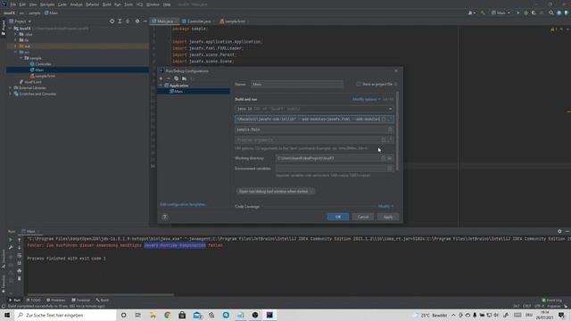571x321 pixels.
Task: Open environment variables editor icon
Action: pyautogui.click(x=390, y=169)
